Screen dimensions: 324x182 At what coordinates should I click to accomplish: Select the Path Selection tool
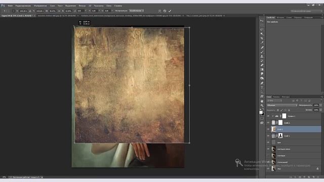(262, 92)
